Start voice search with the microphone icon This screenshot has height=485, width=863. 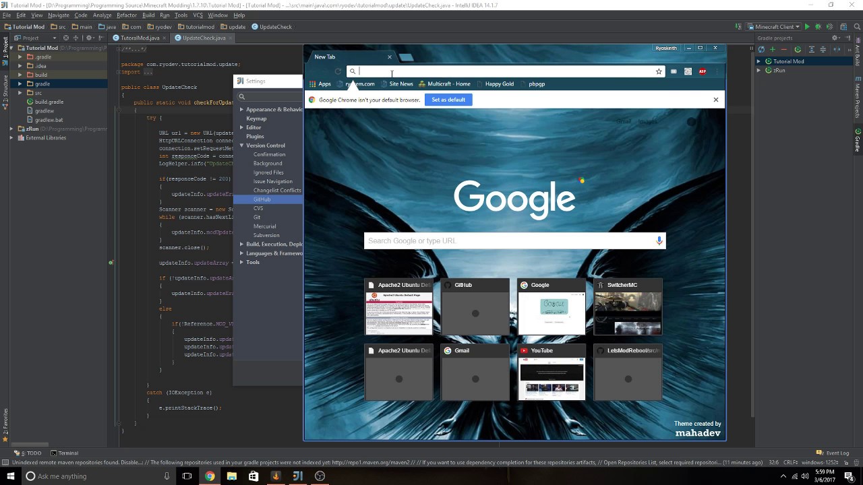(x=659, y=240)
